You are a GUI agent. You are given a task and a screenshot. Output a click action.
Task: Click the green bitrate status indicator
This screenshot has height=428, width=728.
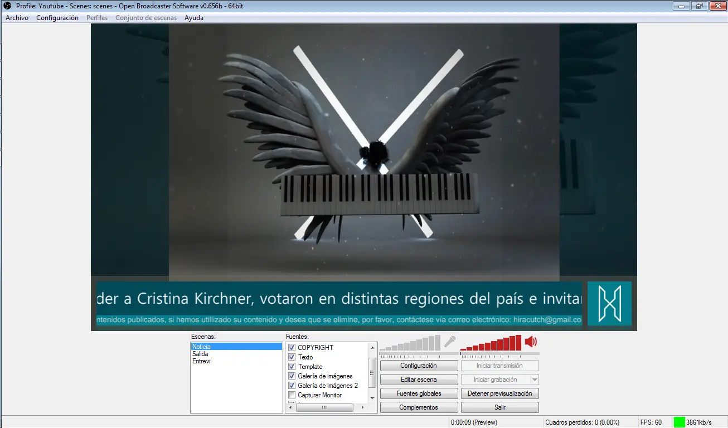click(x=679, y=422)
